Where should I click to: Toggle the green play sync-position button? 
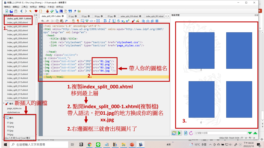point(180,133)
